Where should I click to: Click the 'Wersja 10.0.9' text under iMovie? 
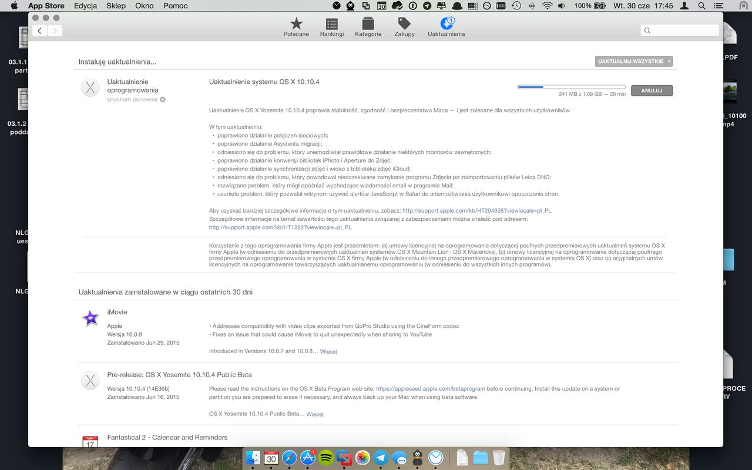tap(125, 334)
